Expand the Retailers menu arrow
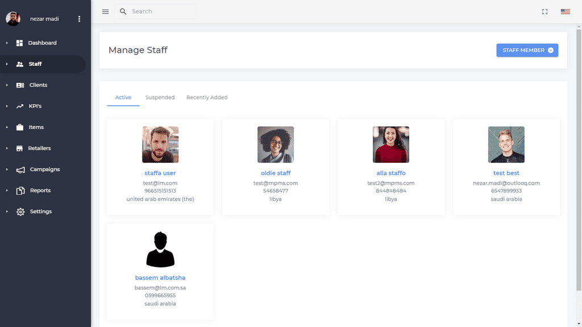Screen dimensions: 582x327 (7, 148)
